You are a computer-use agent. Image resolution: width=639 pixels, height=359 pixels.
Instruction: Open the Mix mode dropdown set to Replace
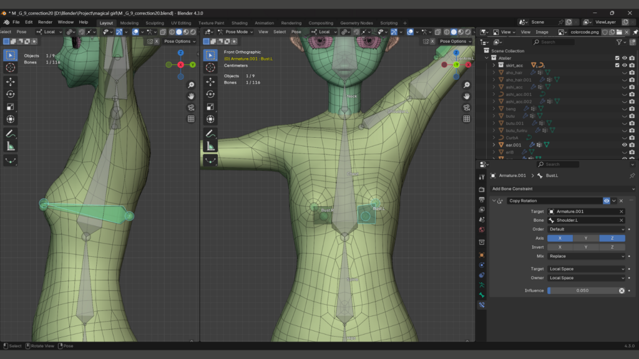coord(586,256)
